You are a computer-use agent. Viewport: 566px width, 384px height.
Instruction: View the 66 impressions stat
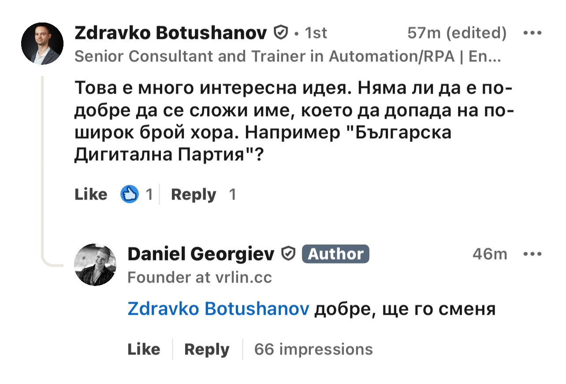(313, 349)
